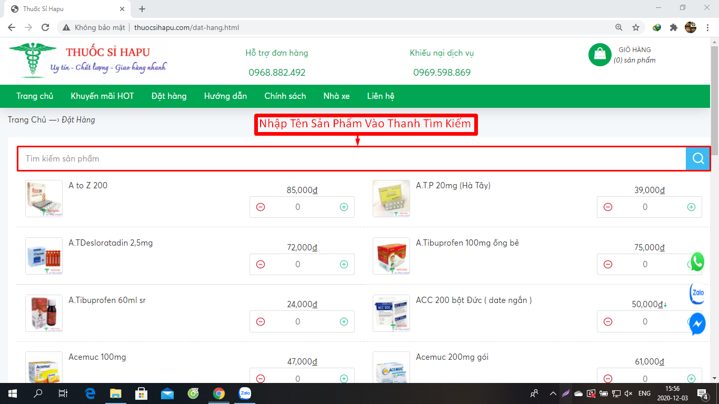Click complaint number 0969.598.869
Image resolution: width=719 pixels, height=404 pixels.
click(442, 73)
